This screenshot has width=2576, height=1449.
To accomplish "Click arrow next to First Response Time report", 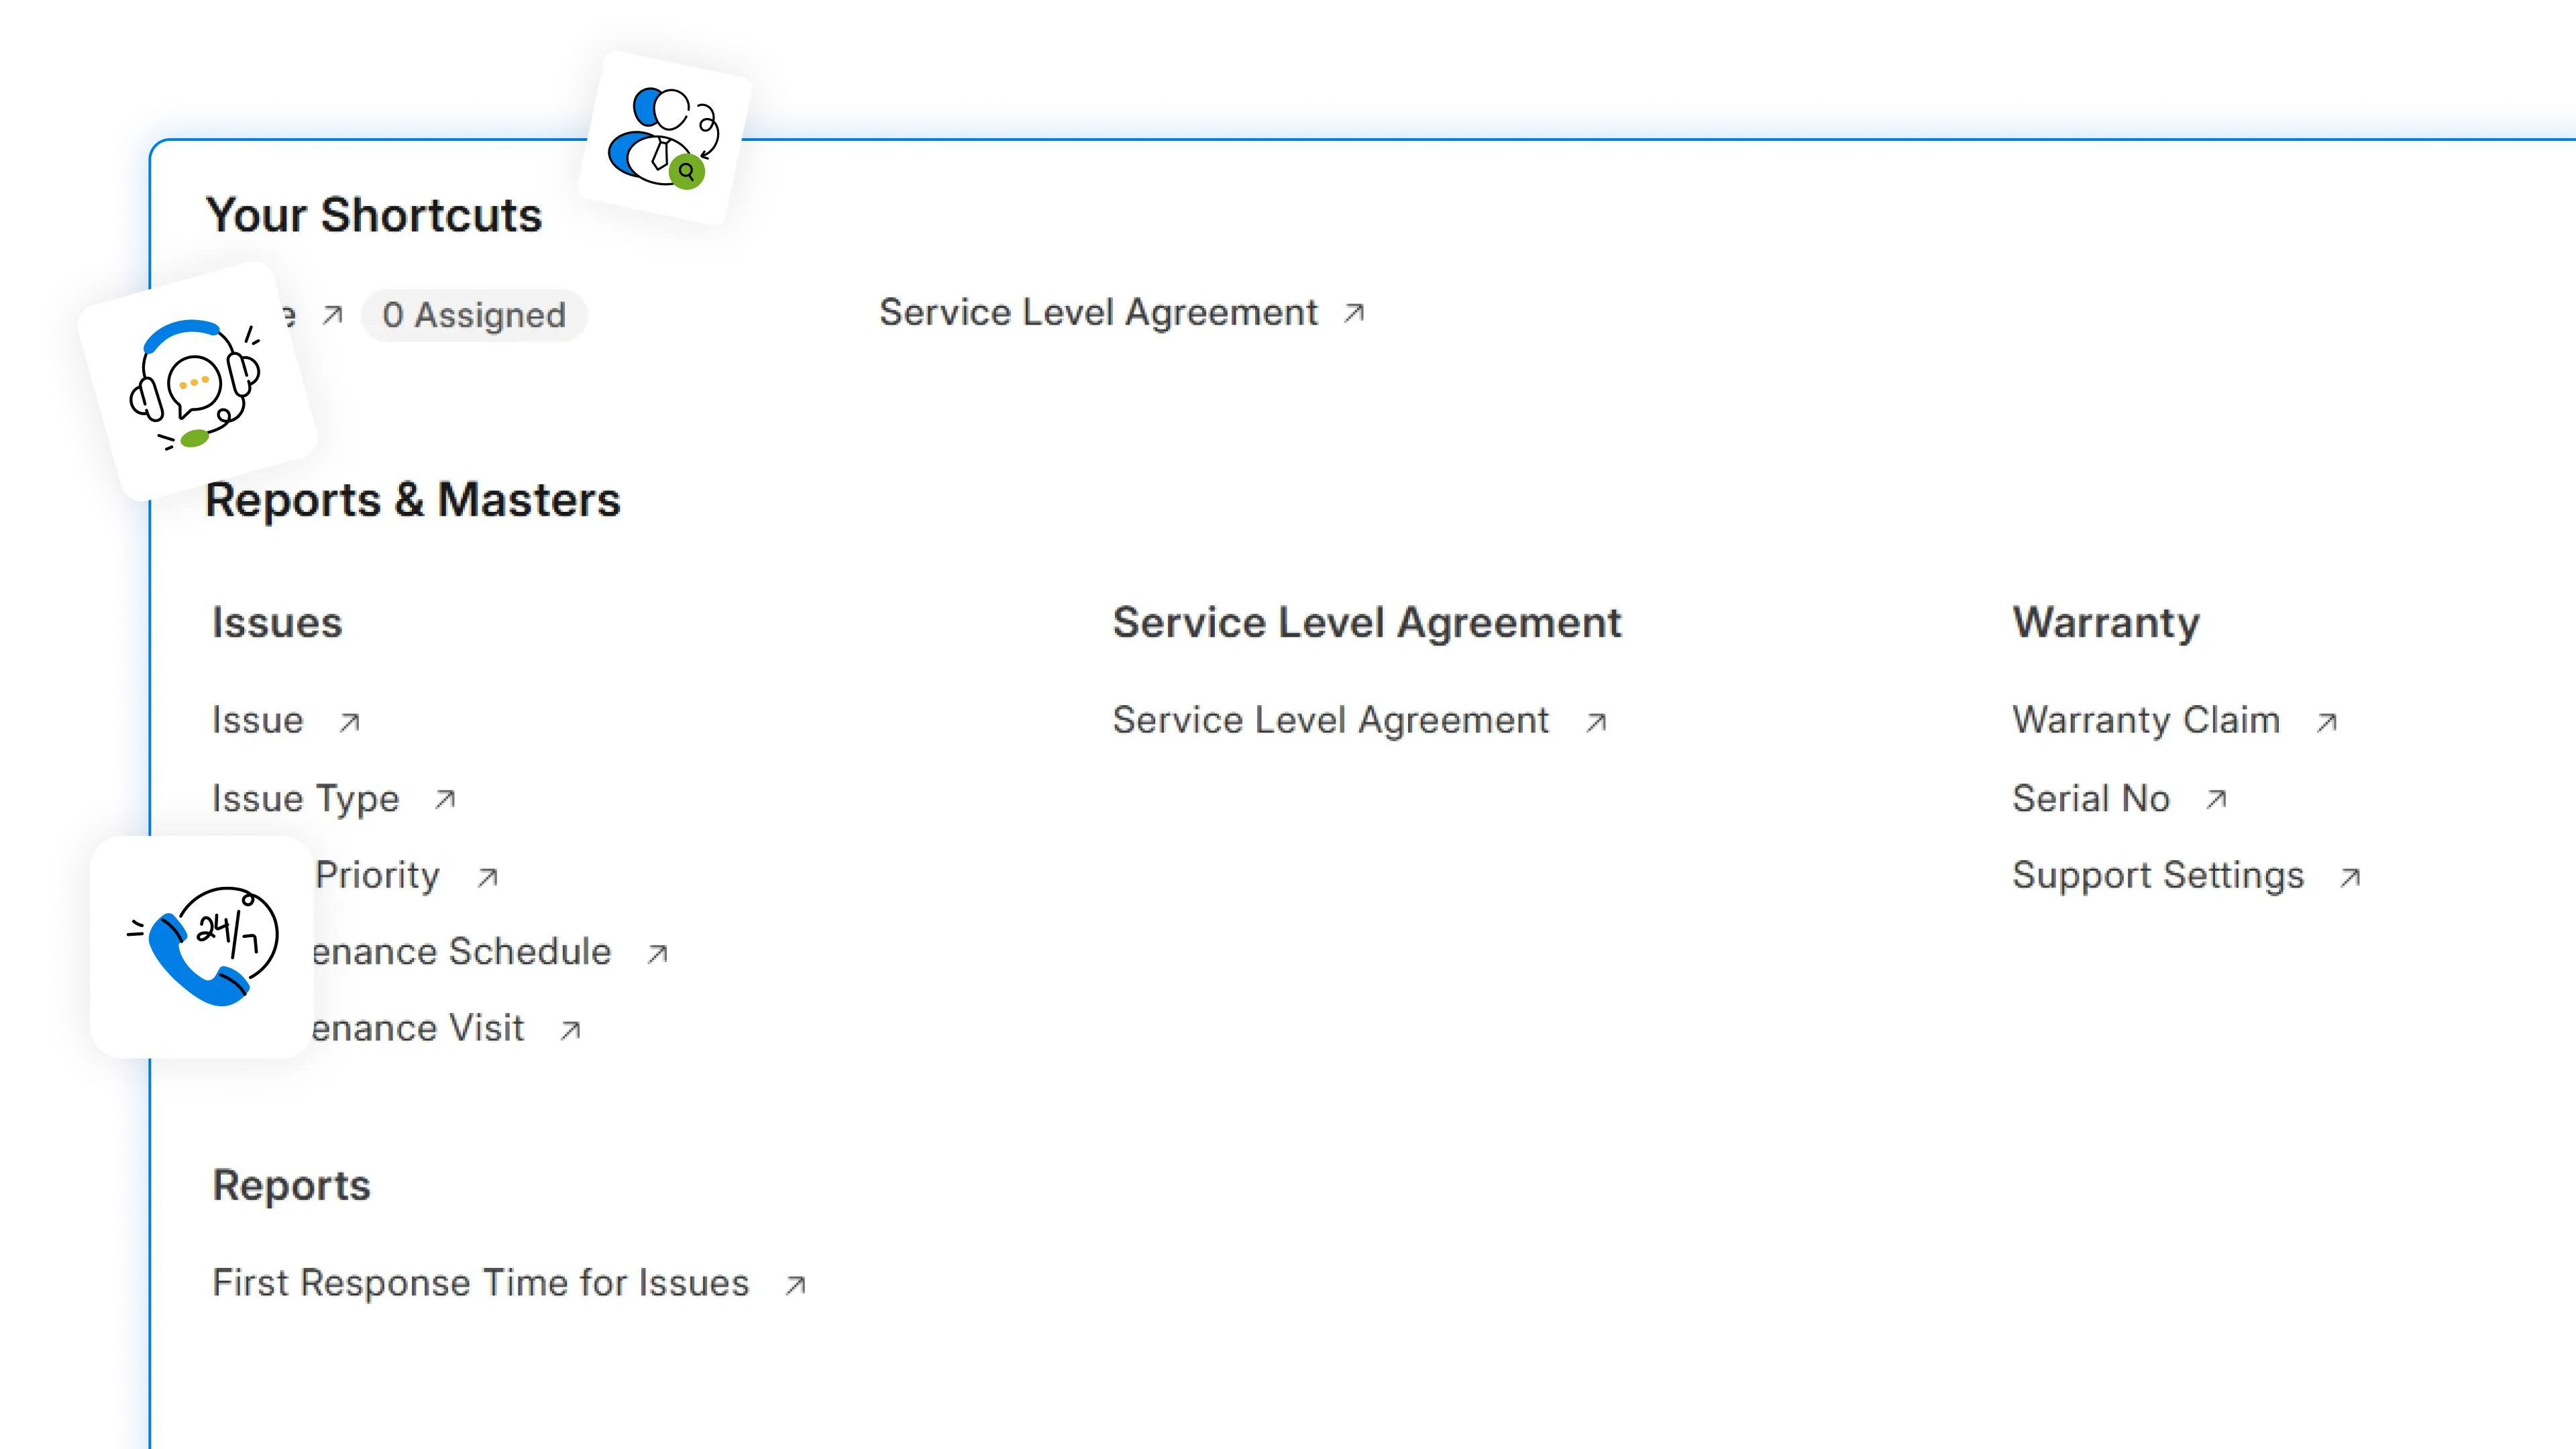I will click(795, 1285).
